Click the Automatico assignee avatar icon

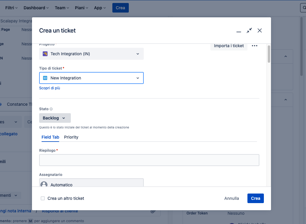click(44, 184)
